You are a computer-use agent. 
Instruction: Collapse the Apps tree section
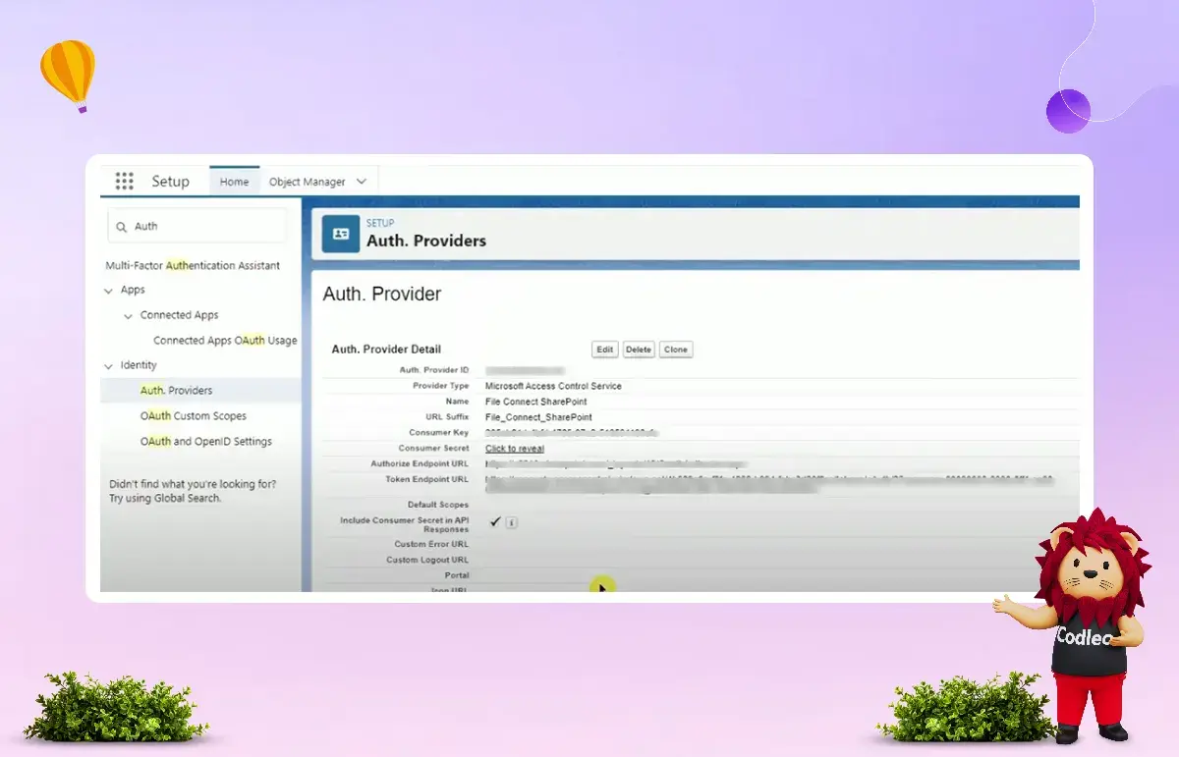click(109, 291)
